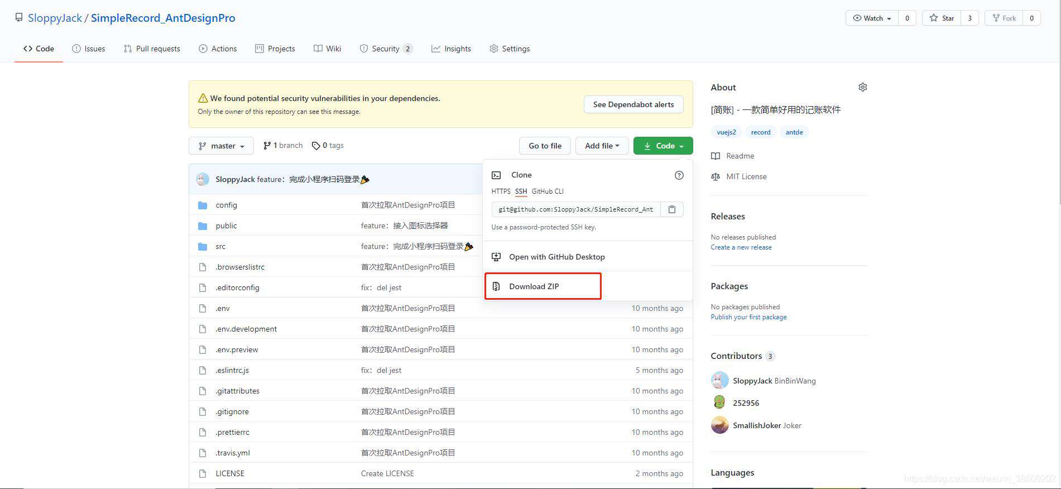Select the SSH clone option
Viewport: 1061px width, 489px height.
[x=521, y=191]
